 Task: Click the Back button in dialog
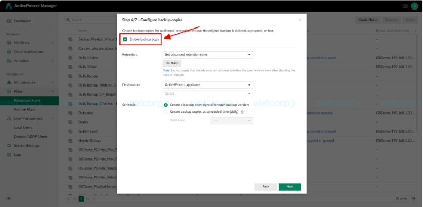(266, 187)
